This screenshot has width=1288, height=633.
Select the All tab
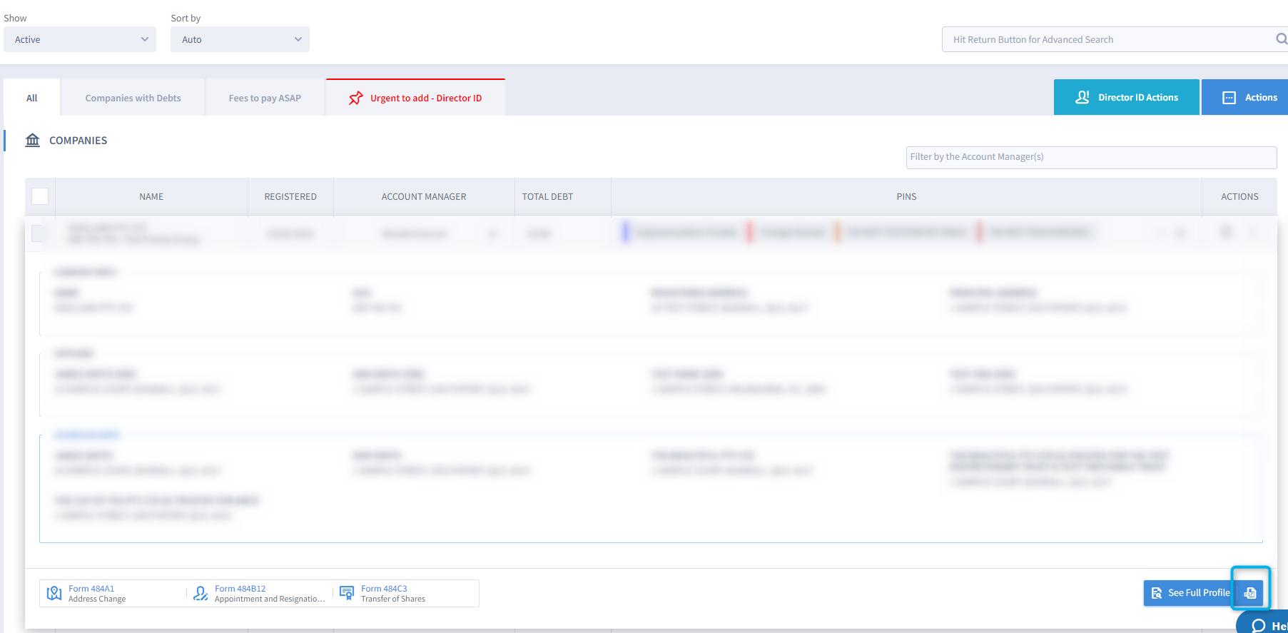coord(32,98)
